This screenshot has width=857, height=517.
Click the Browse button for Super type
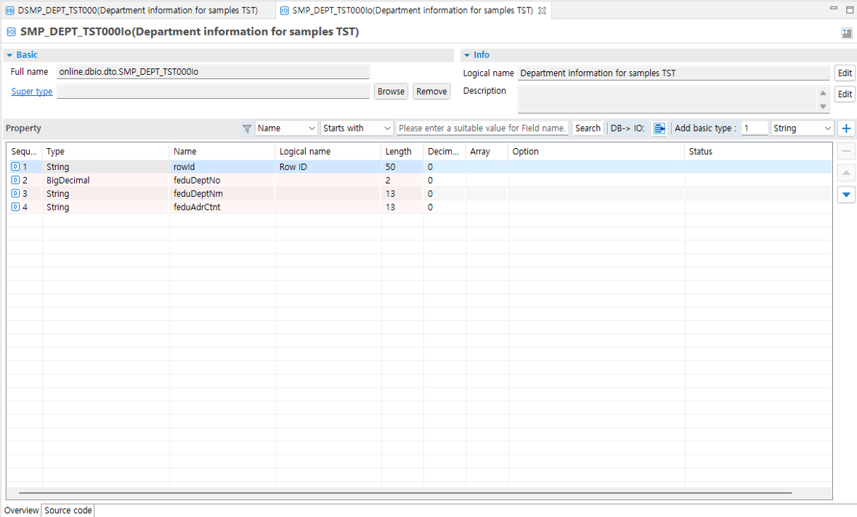[x=391, y=91]
